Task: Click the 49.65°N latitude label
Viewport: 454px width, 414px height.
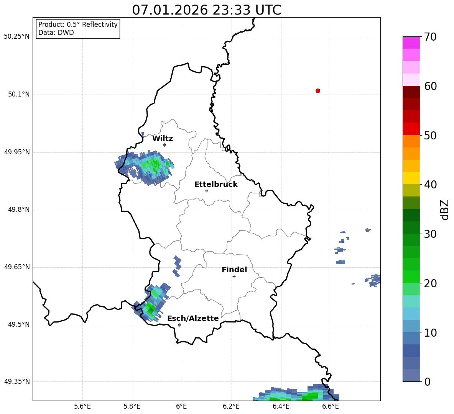Action: [16, 267]
